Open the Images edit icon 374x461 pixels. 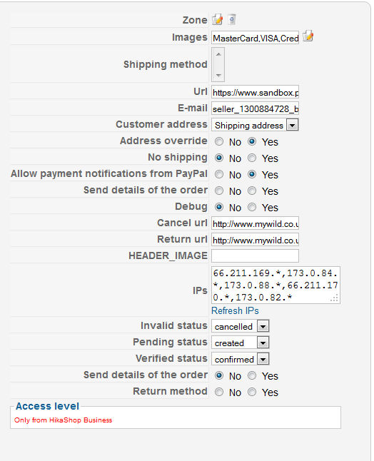point(308,36)
